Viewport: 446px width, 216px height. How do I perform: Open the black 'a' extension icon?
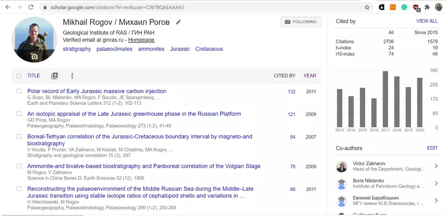(381, 7)
